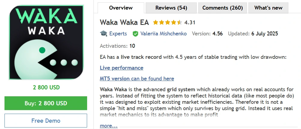This screenshot has width=301, height=129.
Task: Click the star rating icons
Action: 167,22
